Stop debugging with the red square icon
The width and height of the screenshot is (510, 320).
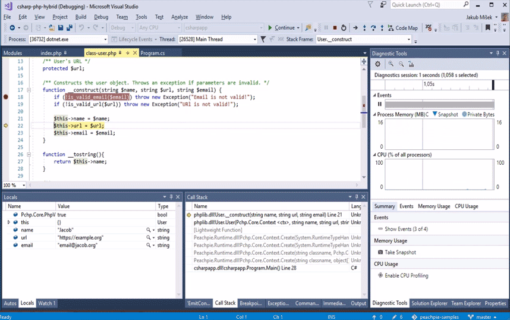pos(335,28)
